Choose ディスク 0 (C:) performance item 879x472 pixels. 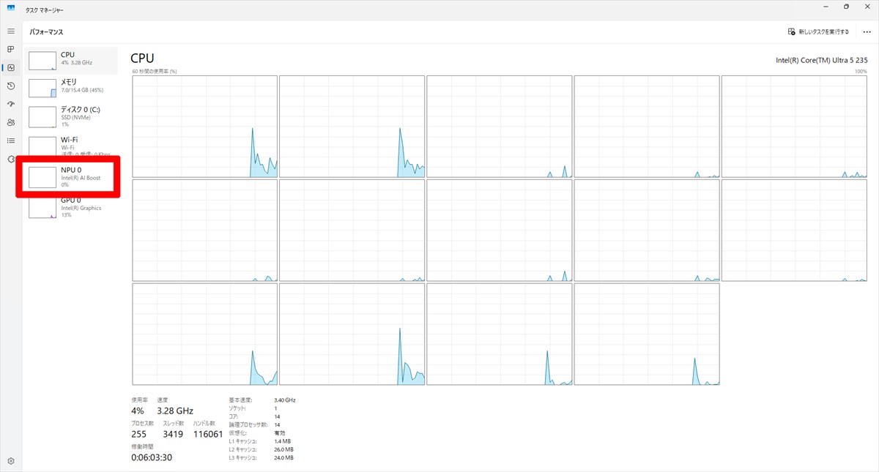[71, 116]
